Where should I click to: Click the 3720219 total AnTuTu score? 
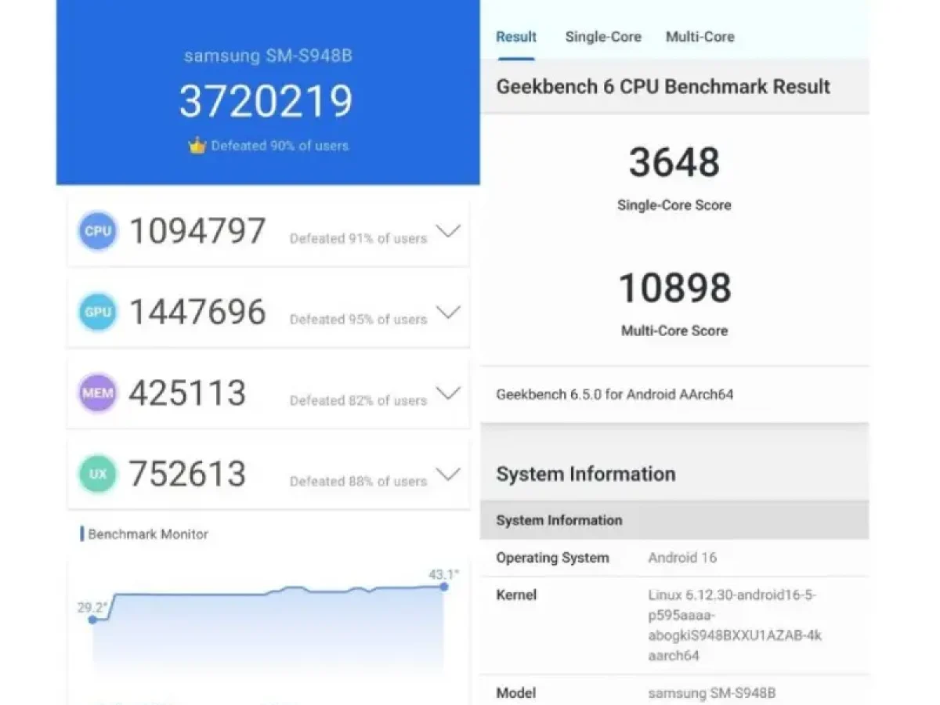click(266, 101)
